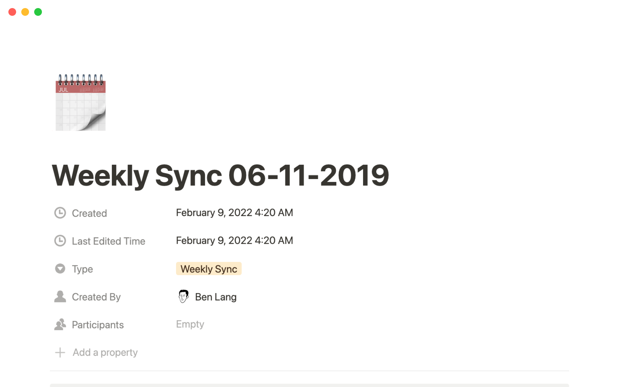The width and height of the screenshot is (619, 387).
Task: Open the Type property menu
Action: pyautogui.click(x=82, y=269)
